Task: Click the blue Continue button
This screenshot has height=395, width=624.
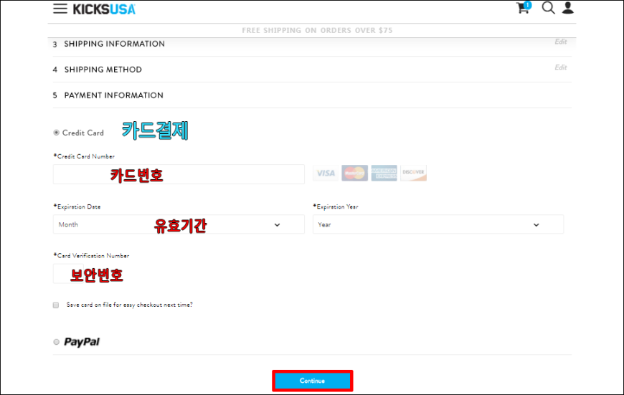Action: [x=313, y=381]
